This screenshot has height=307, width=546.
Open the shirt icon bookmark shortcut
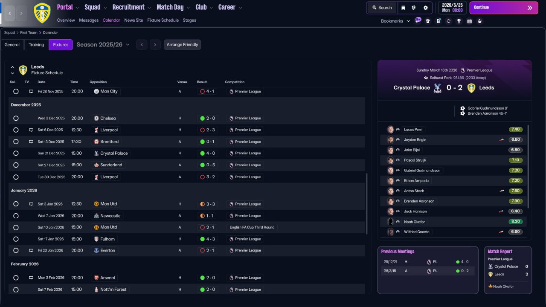tap(428, 21)
